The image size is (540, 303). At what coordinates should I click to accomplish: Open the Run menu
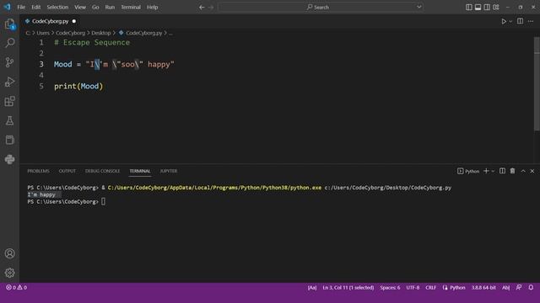coord(110,8)
